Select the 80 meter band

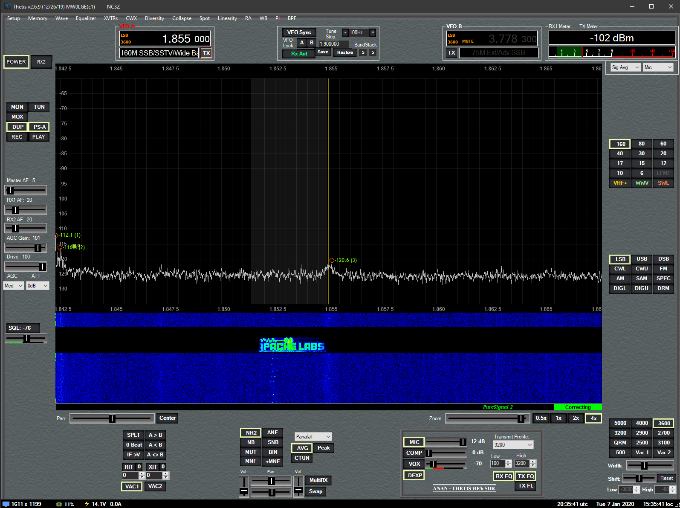click(x=642, y=144)
